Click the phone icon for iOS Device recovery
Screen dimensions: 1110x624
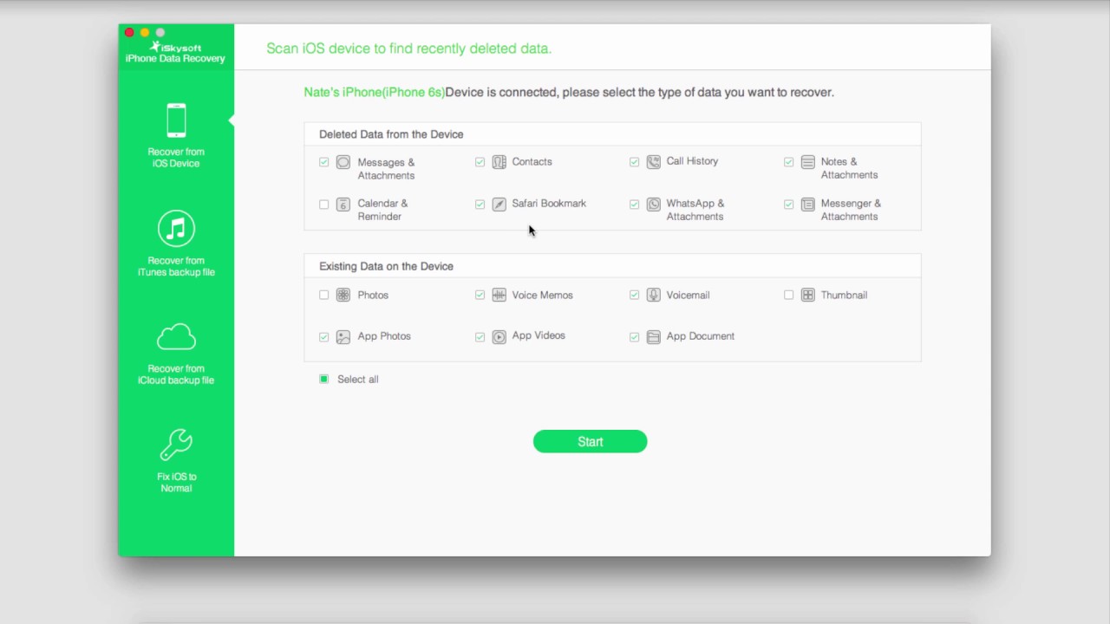point(176,120)
